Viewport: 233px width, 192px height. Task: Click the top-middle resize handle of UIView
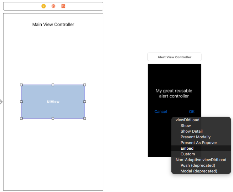[x=53, y=85]
